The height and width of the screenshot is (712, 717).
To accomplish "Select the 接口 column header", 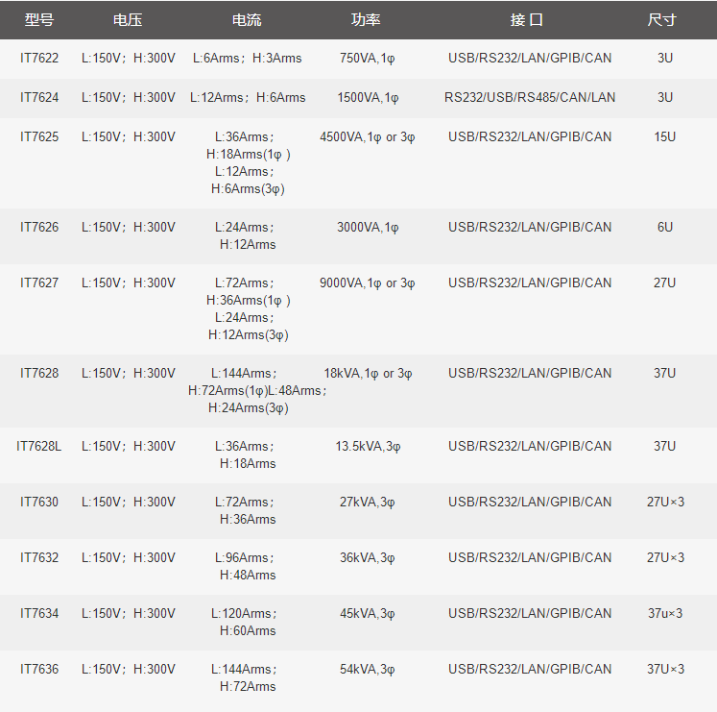I will [527, 19].
